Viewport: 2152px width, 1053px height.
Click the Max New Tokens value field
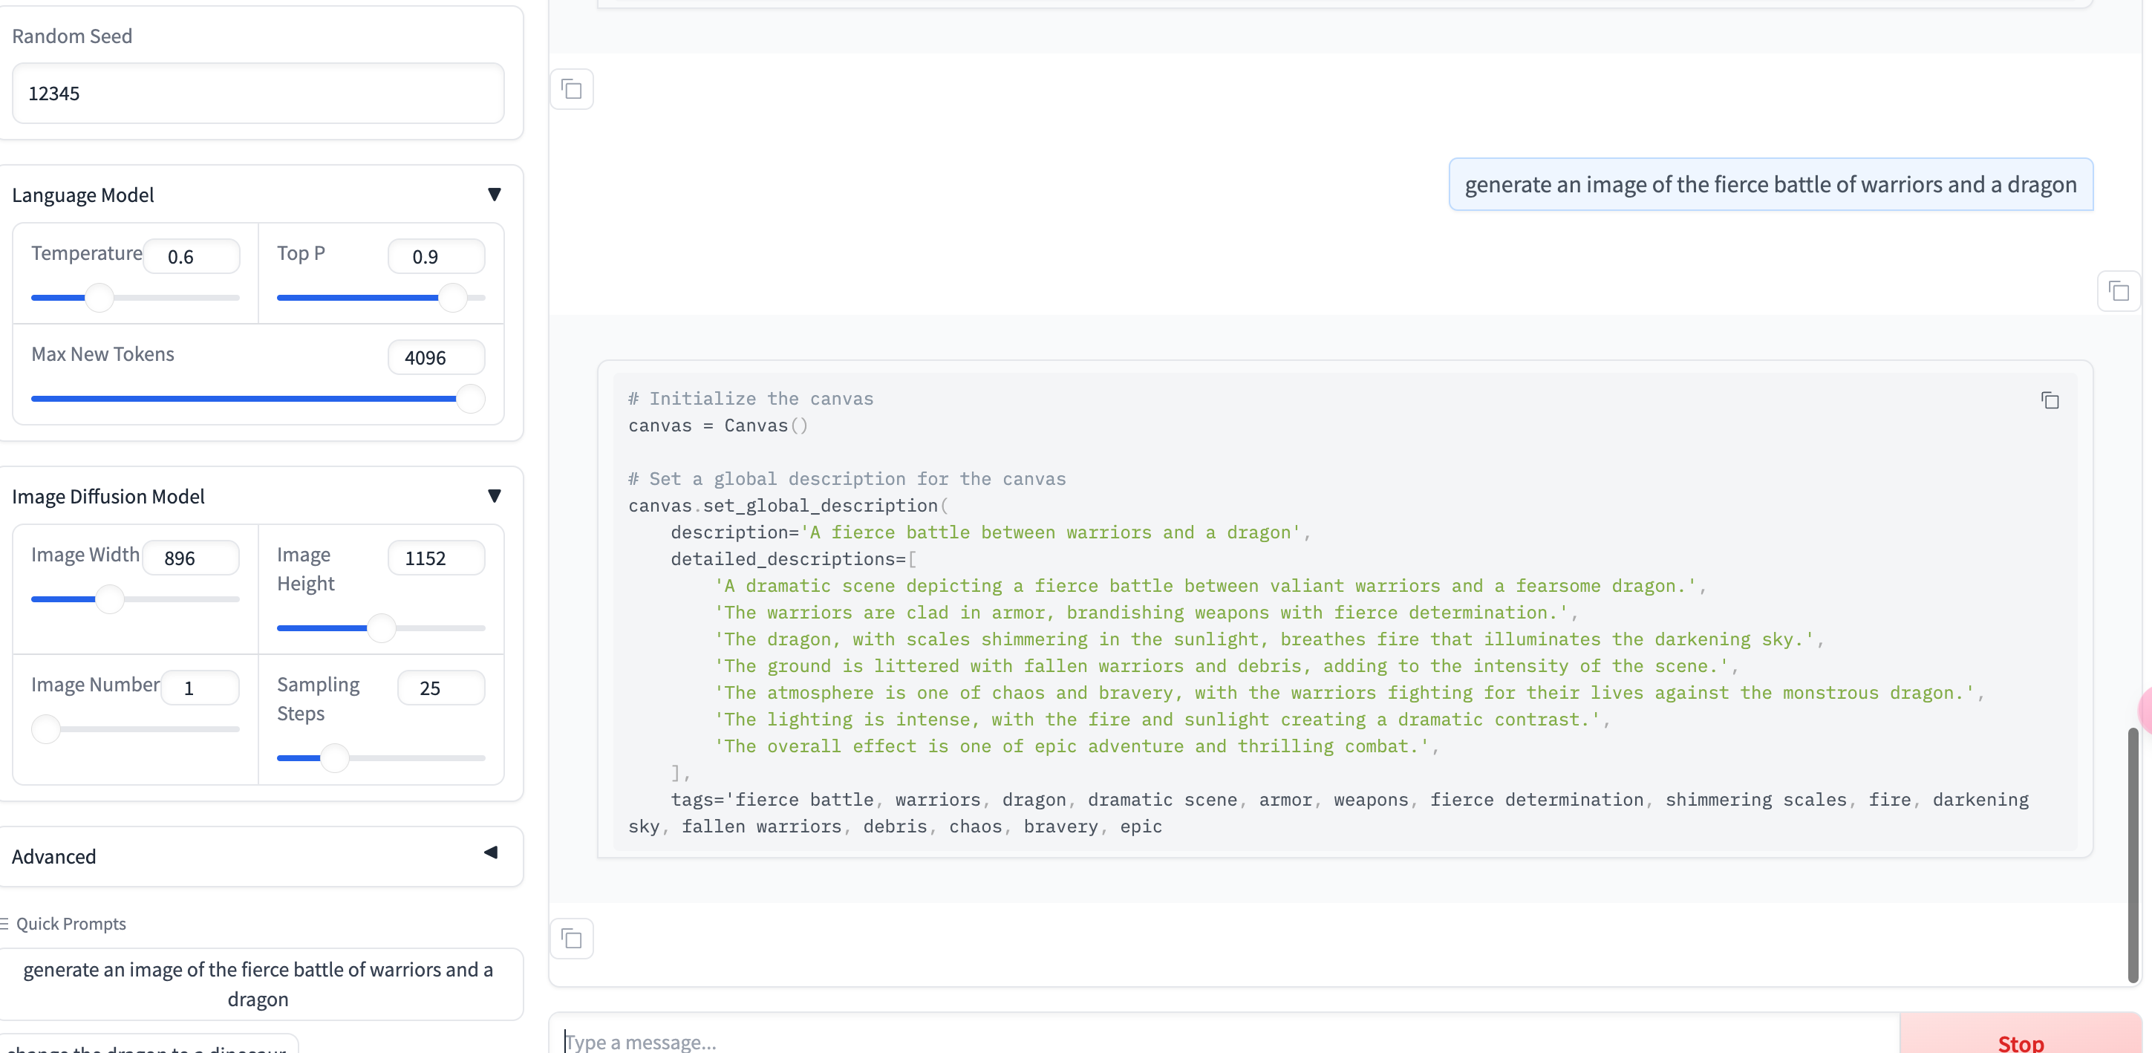point(436,358)
